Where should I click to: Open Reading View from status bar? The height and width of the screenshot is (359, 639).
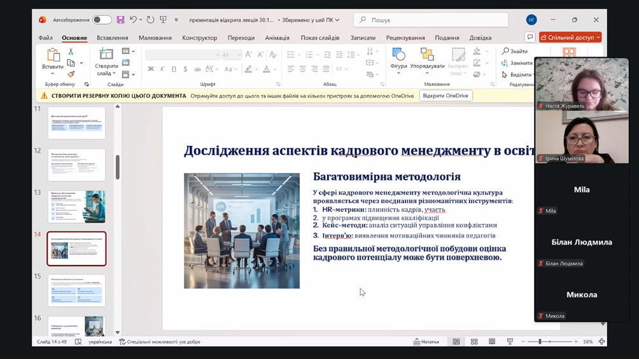coord(492,342)
